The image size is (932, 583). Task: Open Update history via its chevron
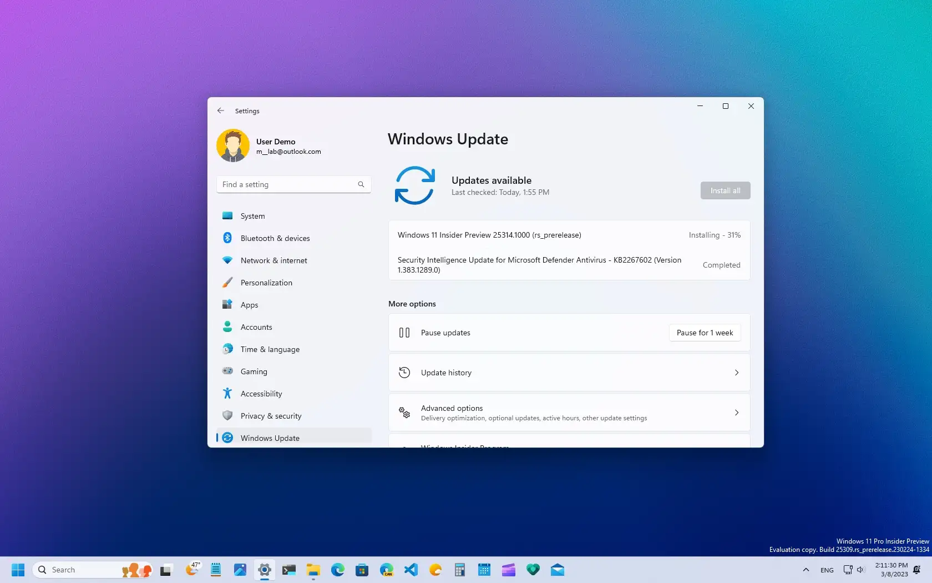(x=737, y=373)
